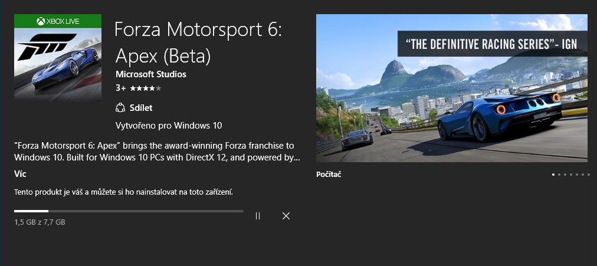Click the "Vytvořeno pro Windows 10" text

tap(169, 125)
